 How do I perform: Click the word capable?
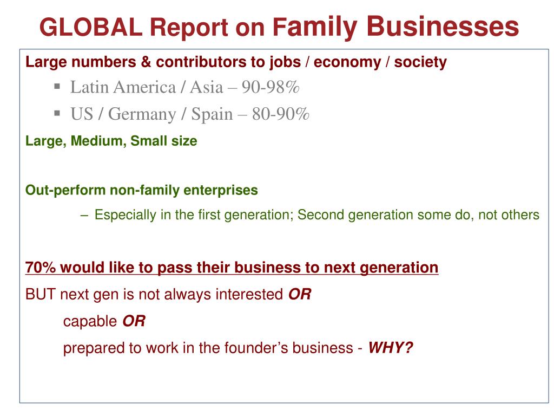[90, 322]
